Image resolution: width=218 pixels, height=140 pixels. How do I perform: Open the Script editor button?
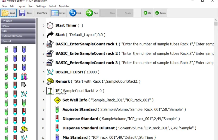pyautogui.click(x=59, y=13)
